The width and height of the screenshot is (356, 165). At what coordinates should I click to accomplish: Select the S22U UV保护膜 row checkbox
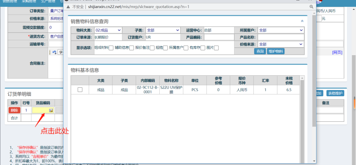pyautogui.click(x=80, y=90)
